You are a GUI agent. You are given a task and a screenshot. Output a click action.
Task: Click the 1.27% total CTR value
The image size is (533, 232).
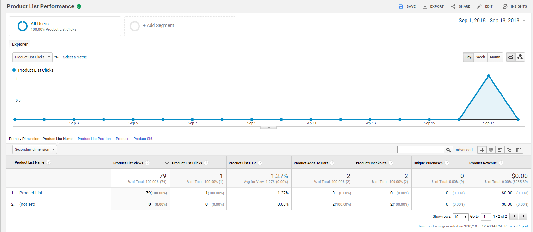pos(279,176)
